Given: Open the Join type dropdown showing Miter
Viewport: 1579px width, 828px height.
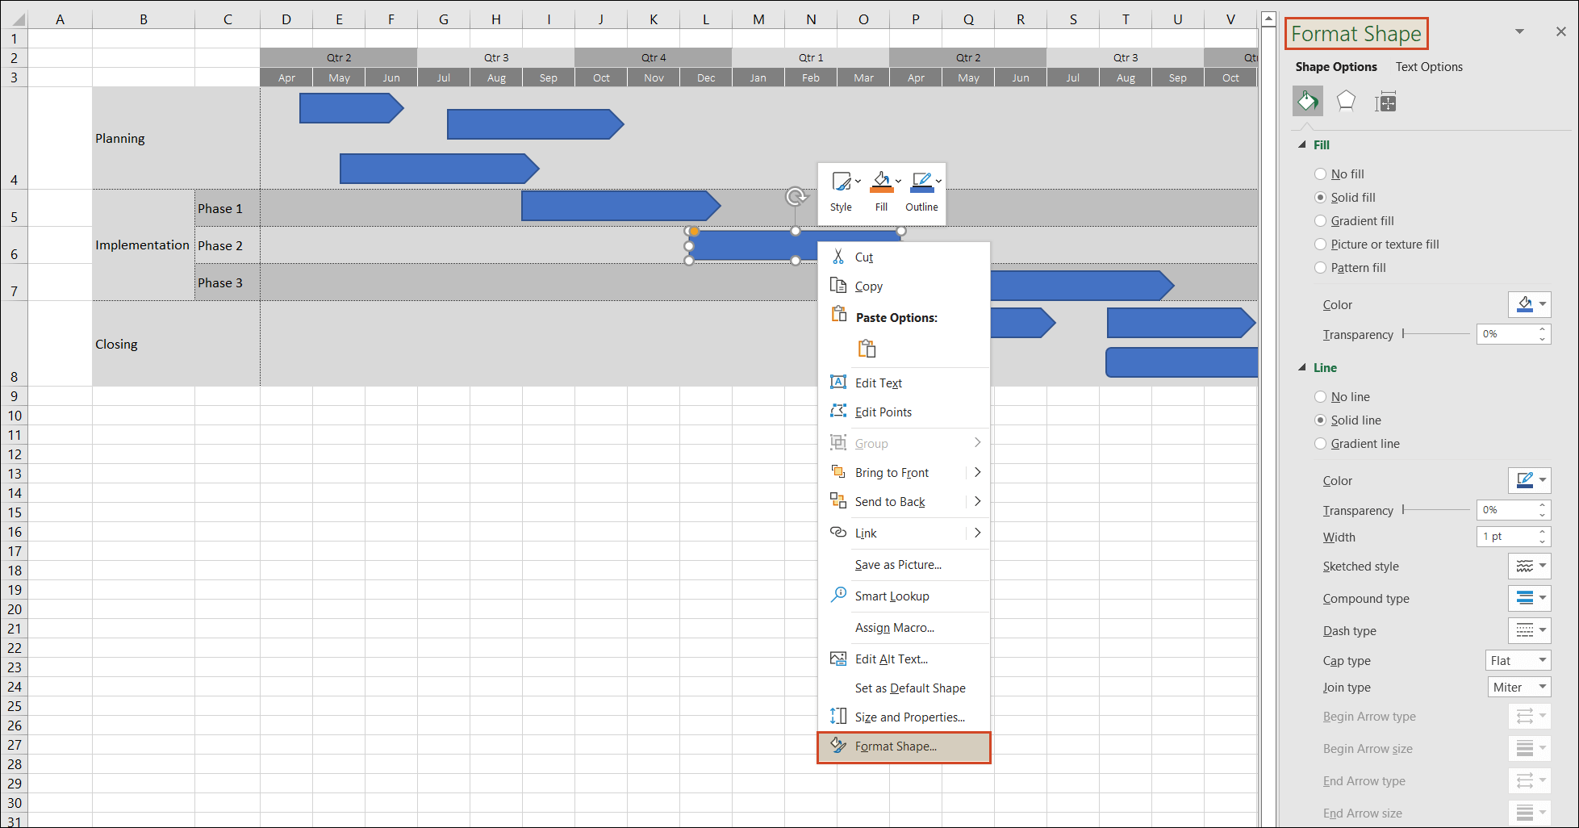Looking at the screenshot, I should pyautogui.click(x=1518, y=687).
